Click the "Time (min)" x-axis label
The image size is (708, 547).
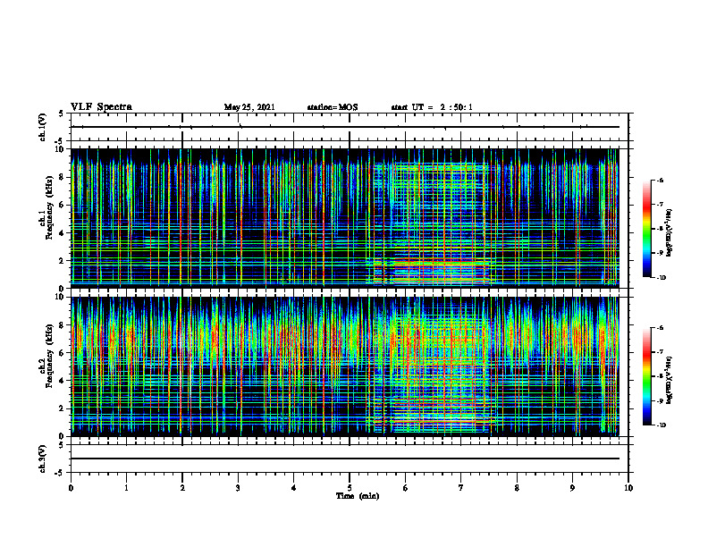[x=358, y=496]
